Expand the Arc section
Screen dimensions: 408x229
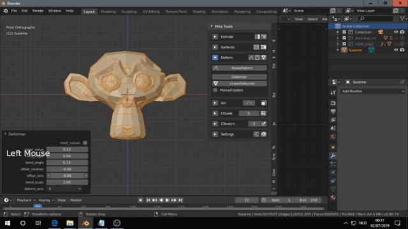coord(215,103)
